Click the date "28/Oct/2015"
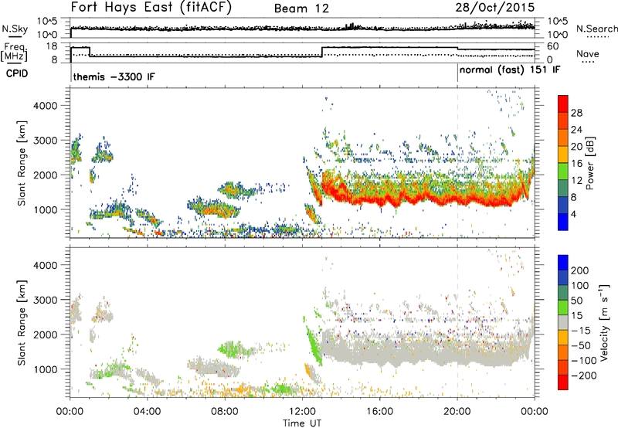Screen dimensions: 618x428 tap(495, 7)
